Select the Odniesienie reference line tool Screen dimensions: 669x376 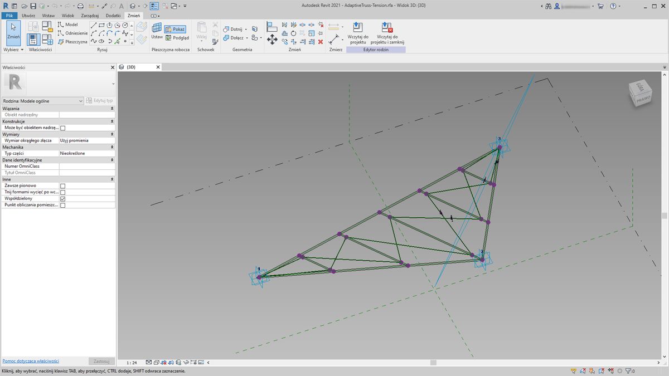coord(72,33)
